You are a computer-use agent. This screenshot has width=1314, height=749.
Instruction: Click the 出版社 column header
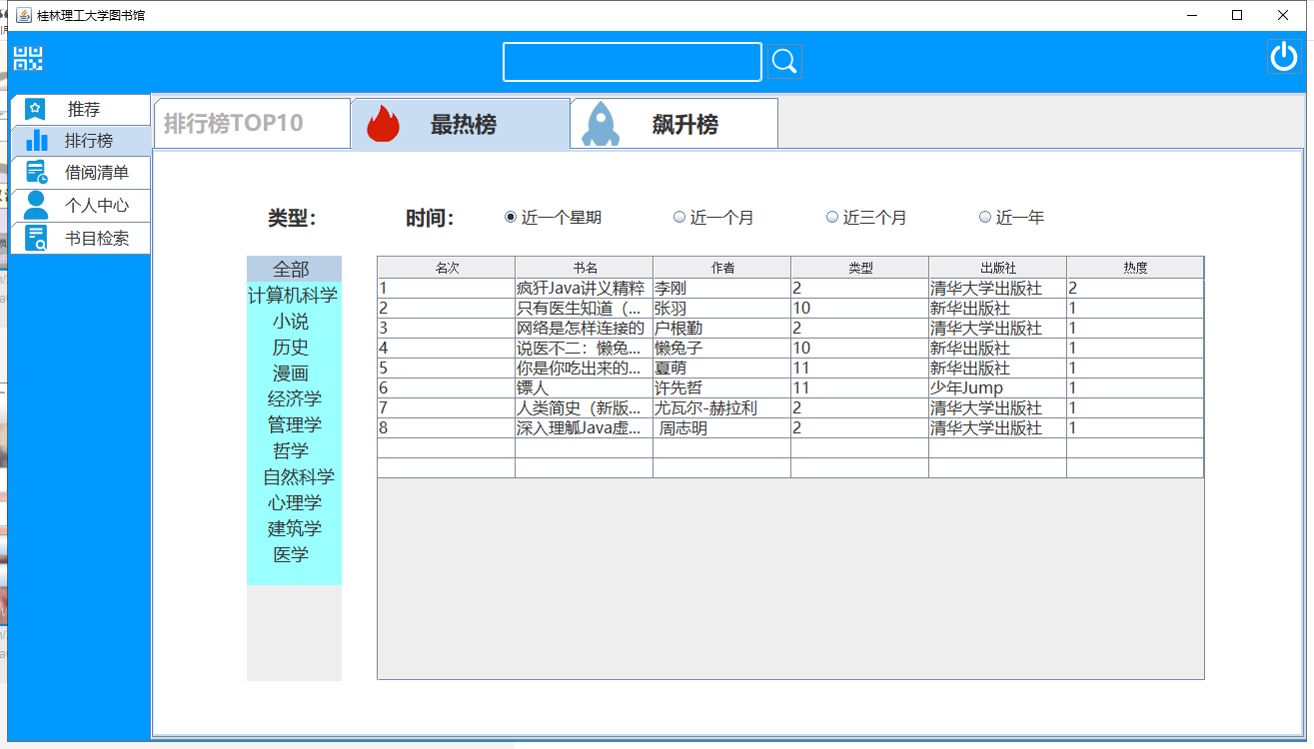pyautogui.click(x=998, y=268)
